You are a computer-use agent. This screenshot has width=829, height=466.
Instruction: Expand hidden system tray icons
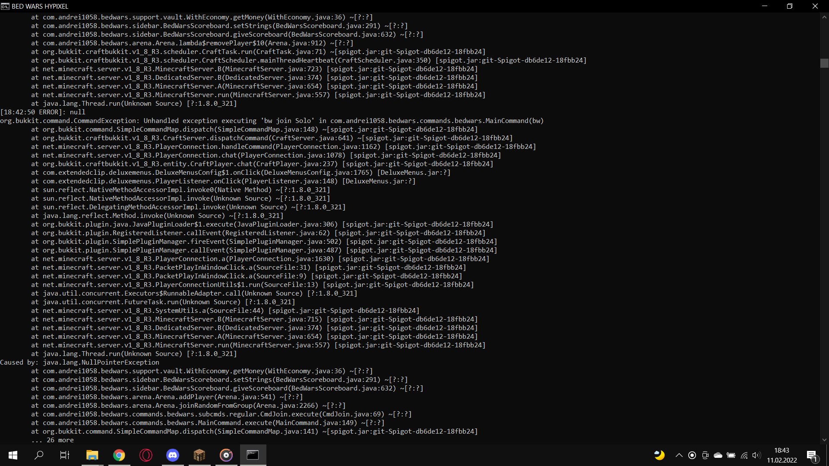tap(678, 455)
